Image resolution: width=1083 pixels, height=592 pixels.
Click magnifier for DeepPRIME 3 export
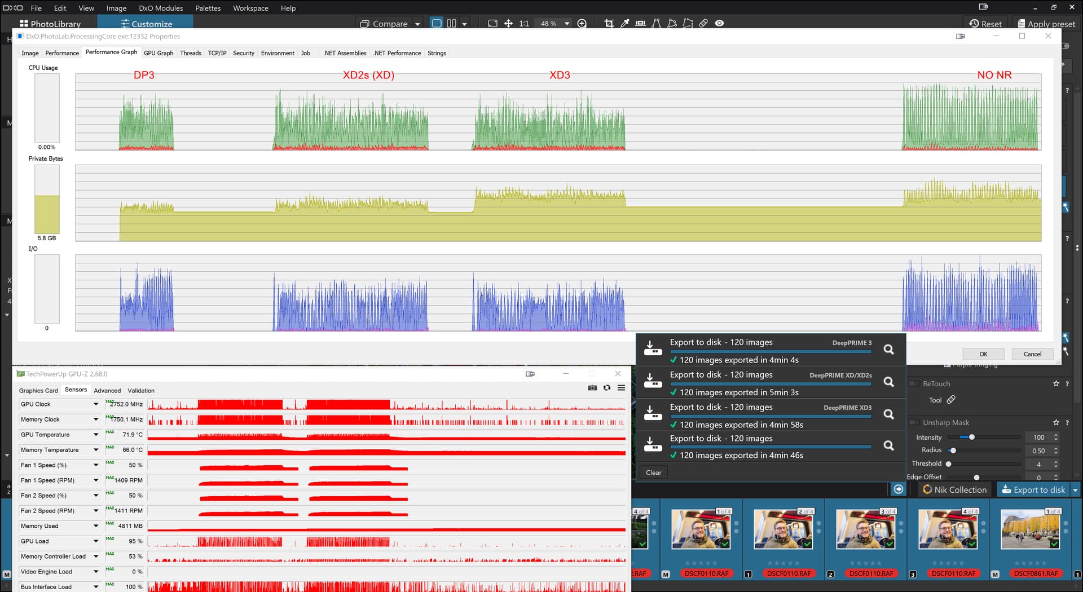click(888, 350)
